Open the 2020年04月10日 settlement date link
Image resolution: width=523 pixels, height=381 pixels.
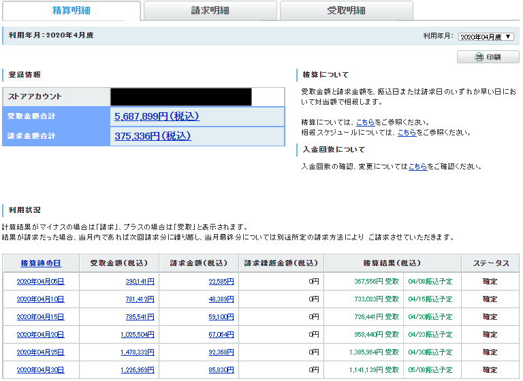tap(41, 299)
